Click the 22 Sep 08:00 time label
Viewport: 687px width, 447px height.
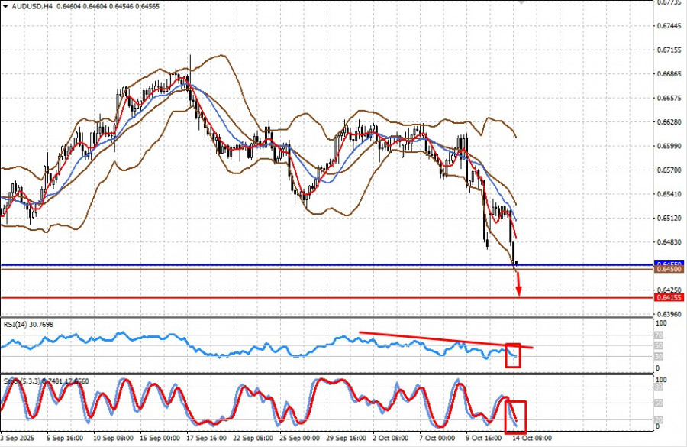tap(253, 438)
